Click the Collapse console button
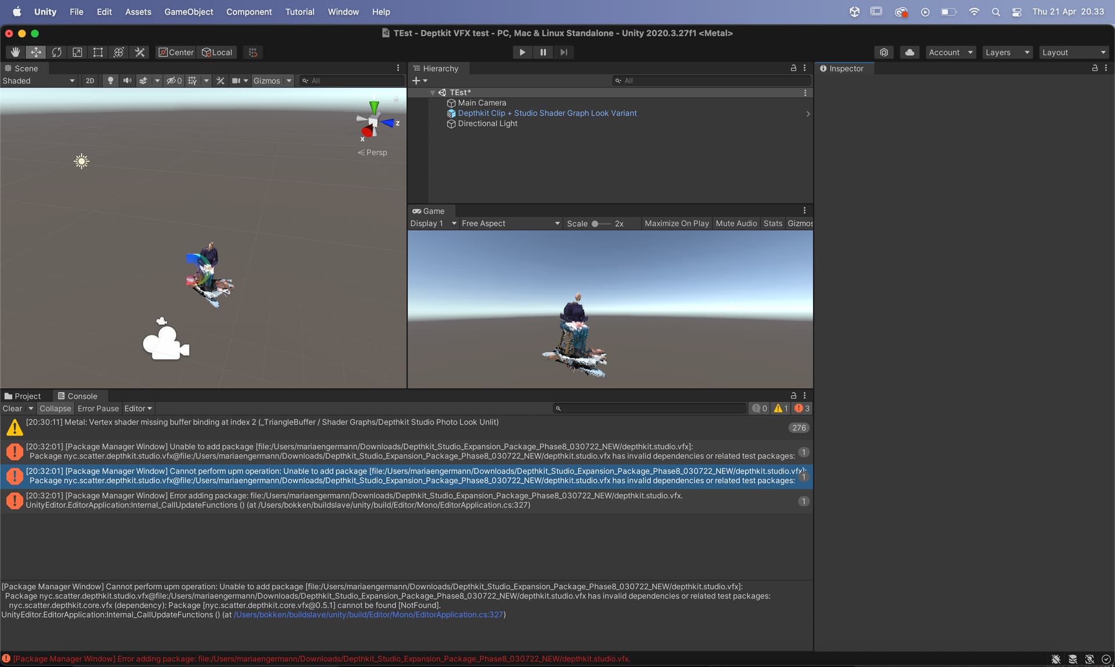Image resolution: width=1115 pixels, height=667 pixels. [x=55, y=409]
